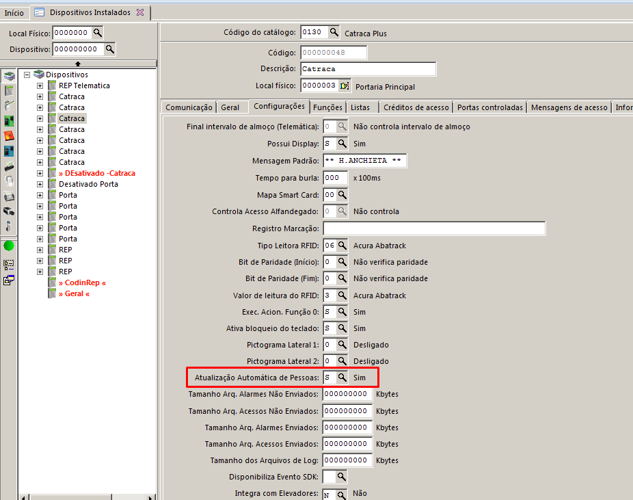
Task: Open lookup for Integra com Elevadores
Action: click(342, 494)
